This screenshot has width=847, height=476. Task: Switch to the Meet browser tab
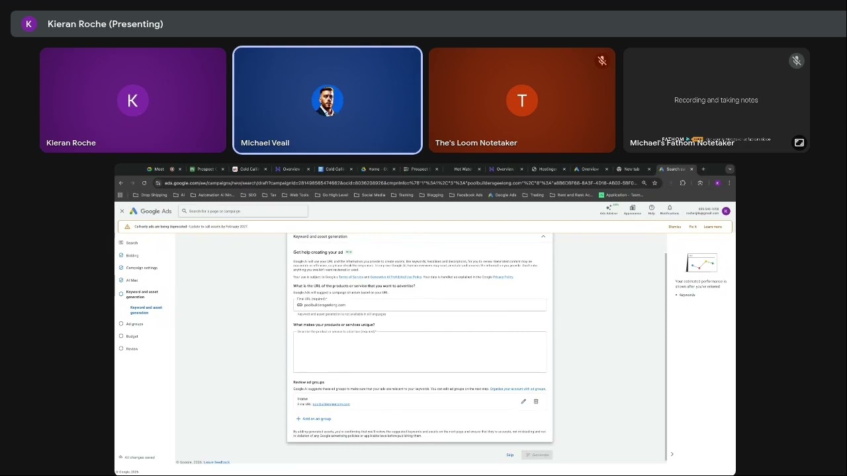(x=159, y=169)
